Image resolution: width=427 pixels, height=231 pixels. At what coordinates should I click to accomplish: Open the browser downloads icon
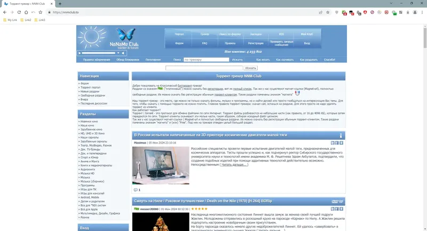point(408,12)
